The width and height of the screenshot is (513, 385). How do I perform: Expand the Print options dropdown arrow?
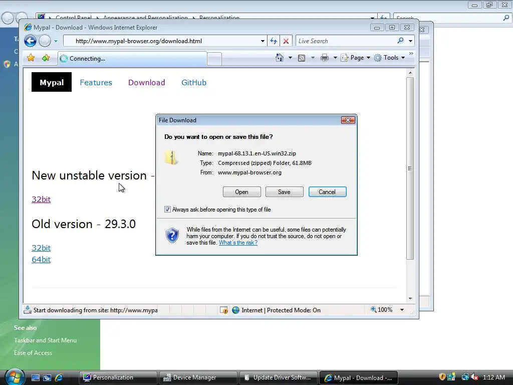[x=335, y=58]
